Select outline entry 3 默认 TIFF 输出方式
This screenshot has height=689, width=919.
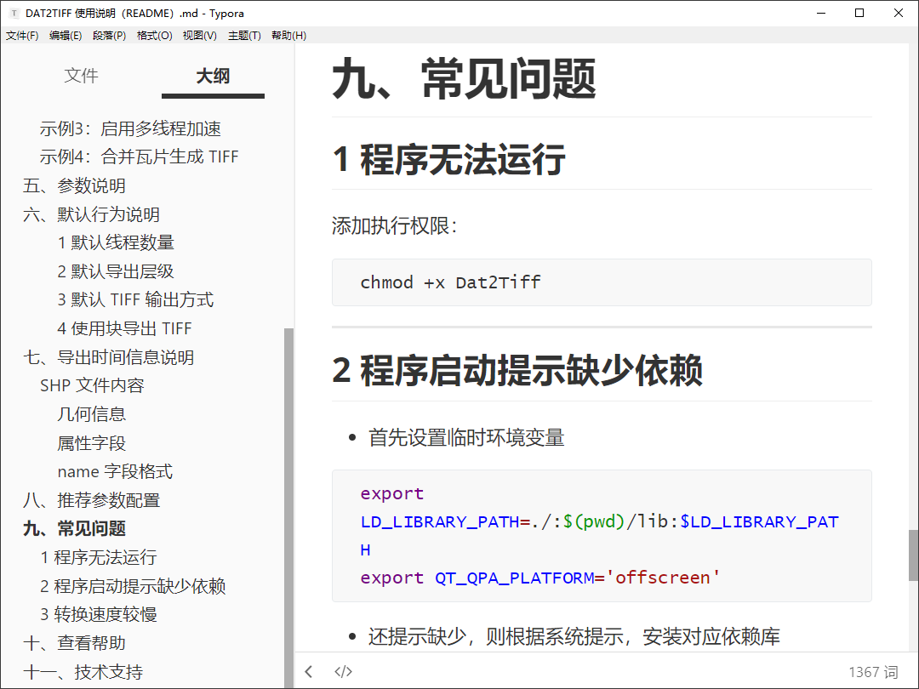[135, 300]
